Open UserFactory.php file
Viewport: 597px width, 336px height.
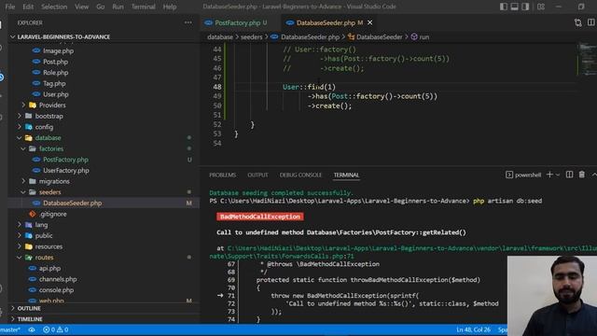click(x=66, y=170)
